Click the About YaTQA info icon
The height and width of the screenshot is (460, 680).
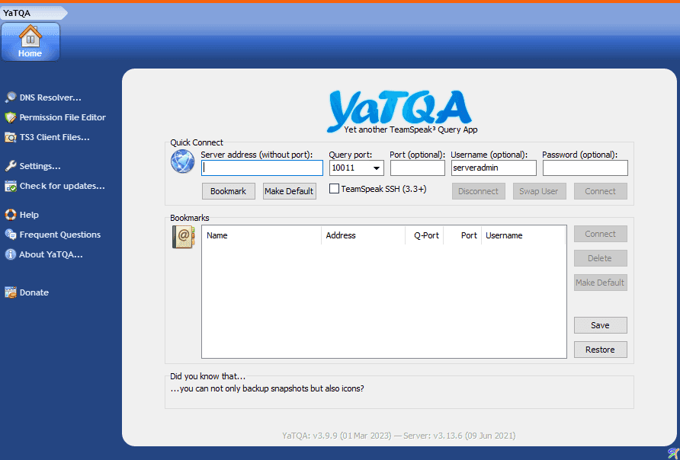[x=11, y=254]
